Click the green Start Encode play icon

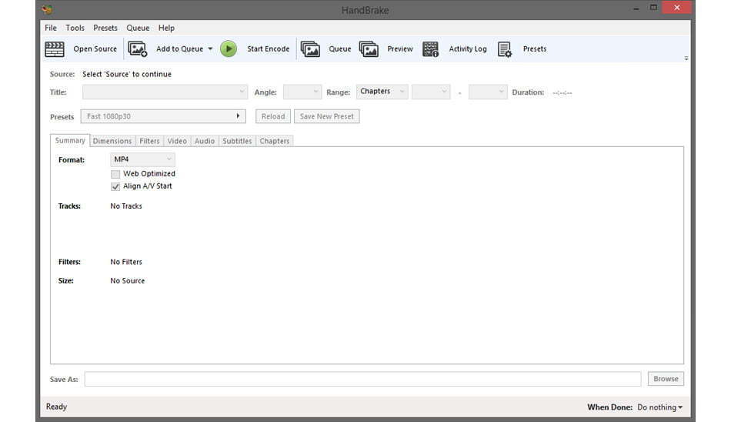229,49
